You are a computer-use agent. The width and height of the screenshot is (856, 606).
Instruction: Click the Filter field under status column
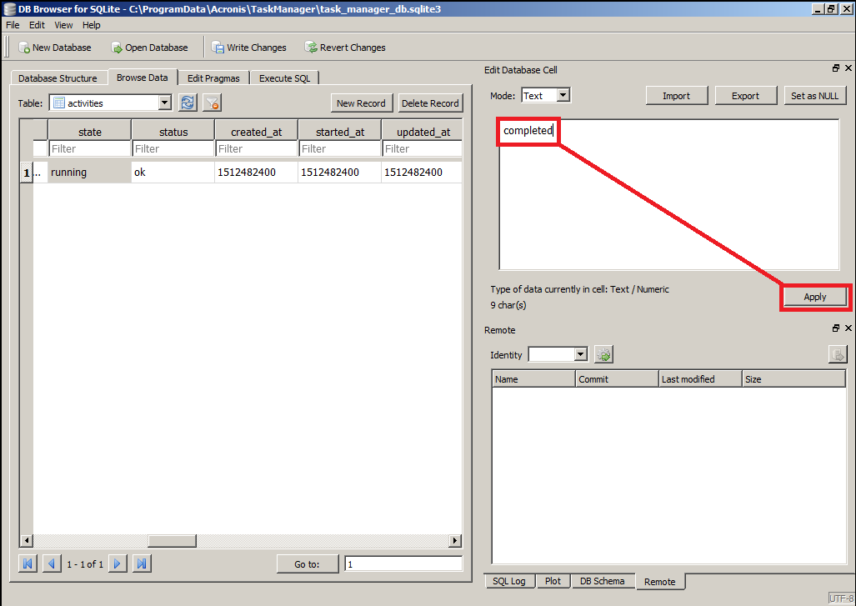click(173, 148)
